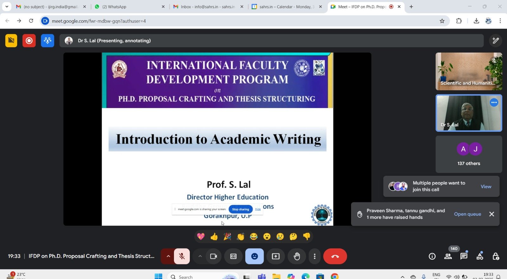Viewport: 507px width, 279px height.
Task: Open meeting details info icon
Action: point(432,256)
